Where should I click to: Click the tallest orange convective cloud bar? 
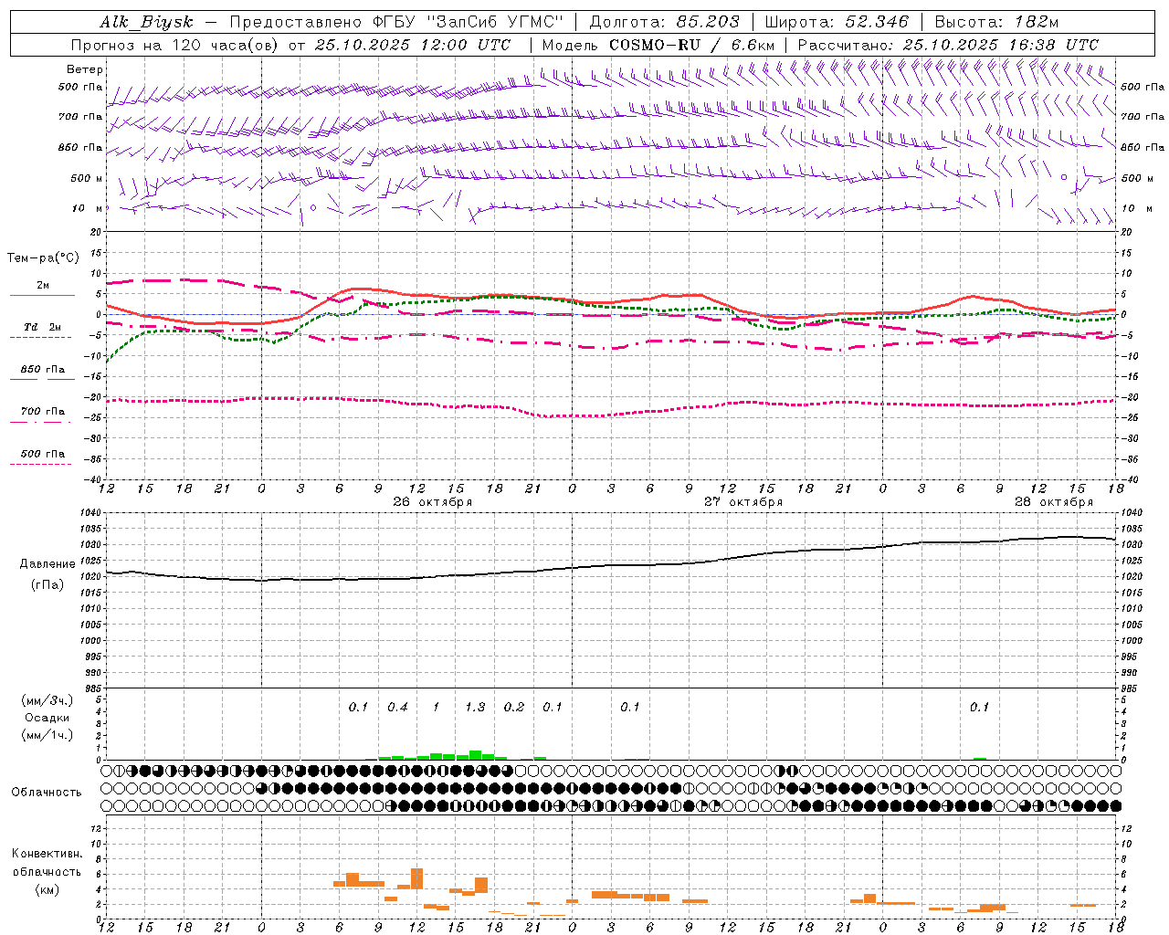416,878
